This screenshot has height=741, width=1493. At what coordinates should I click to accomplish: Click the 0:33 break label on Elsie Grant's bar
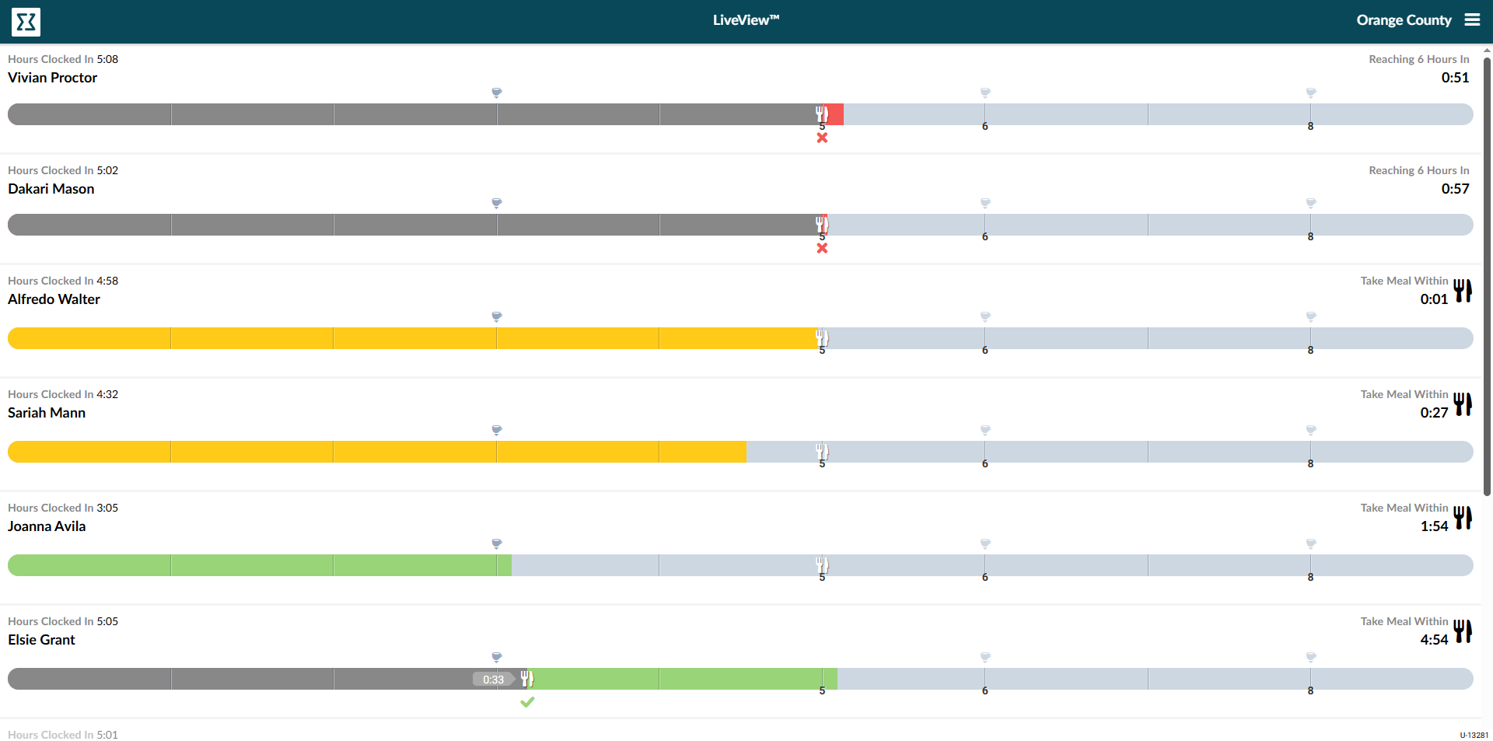coord(493,680)
